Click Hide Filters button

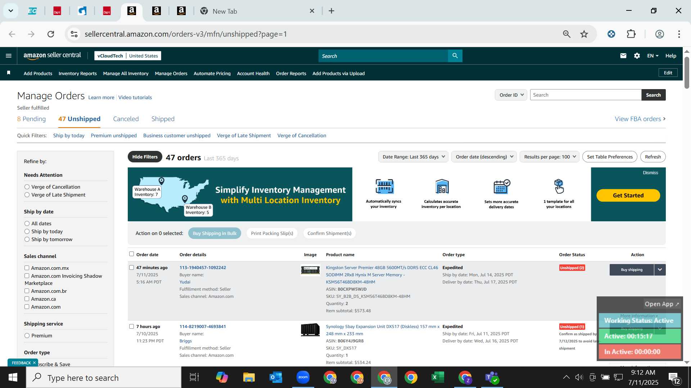click(x=145, y=157)
